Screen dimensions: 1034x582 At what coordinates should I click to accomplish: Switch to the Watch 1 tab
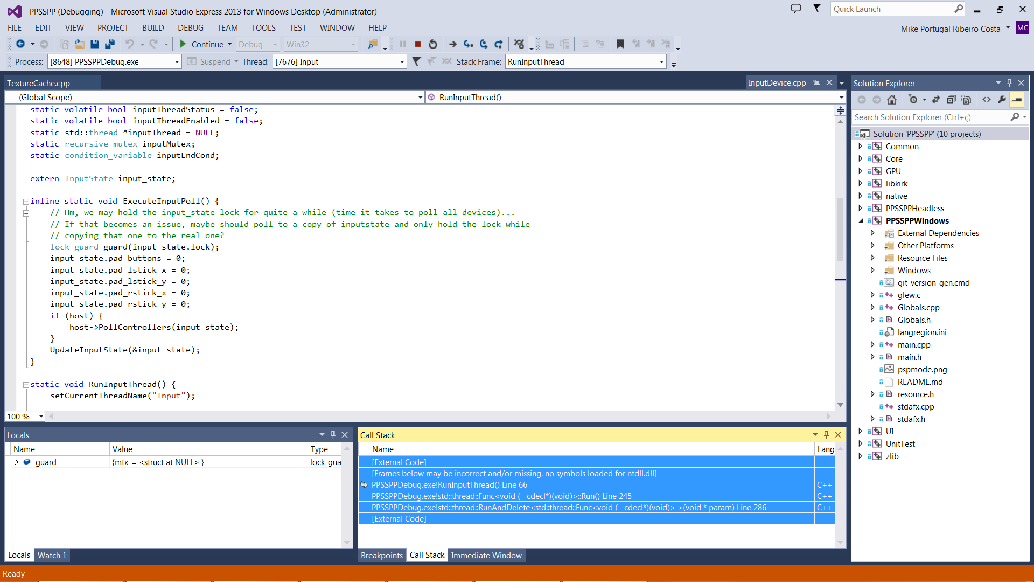tap(52, 556)
